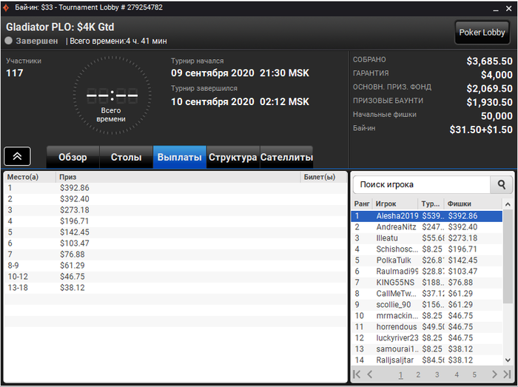Select player row Ralljsaljtar
Image resolution: width=518 pixels, height=387 pixels.
tap(427, 360)
